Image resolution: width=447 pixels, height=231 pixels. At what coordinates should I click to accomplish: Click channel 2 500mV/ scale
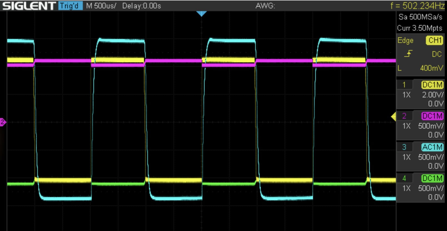tap(431, 126)
